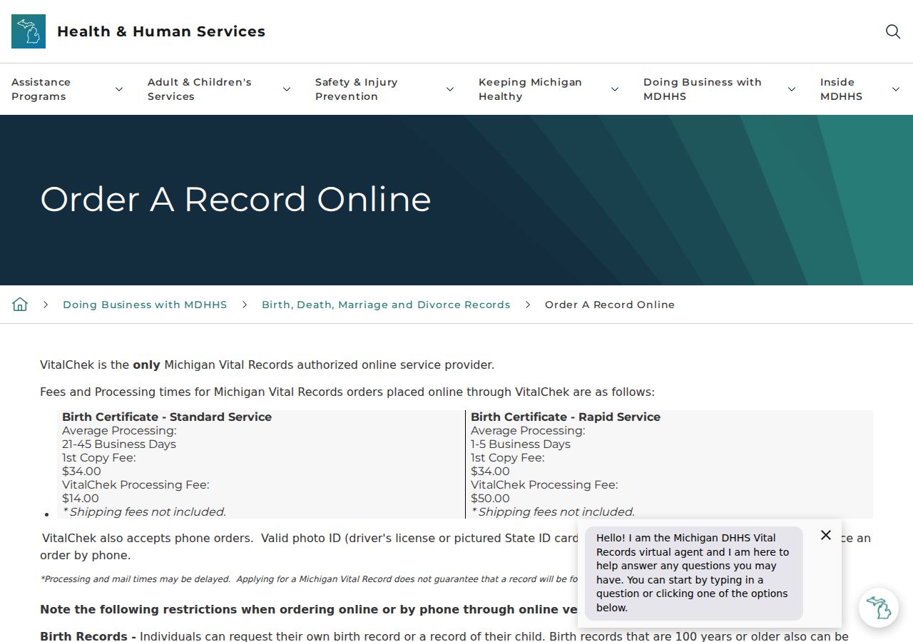Open the Michigan chatbot launcher icon
Image resolution: width=913 pixels, height=642 pixels.
878,608
